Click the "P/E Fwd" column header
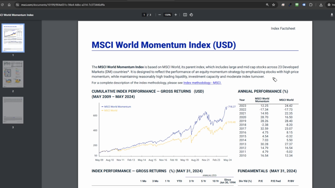 [x=275, y=181]
